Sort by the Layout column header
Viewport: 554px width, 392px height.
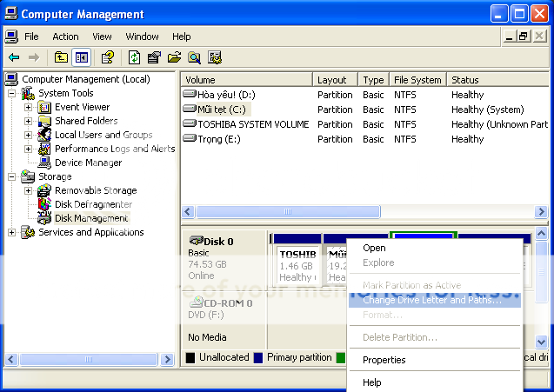336,80
